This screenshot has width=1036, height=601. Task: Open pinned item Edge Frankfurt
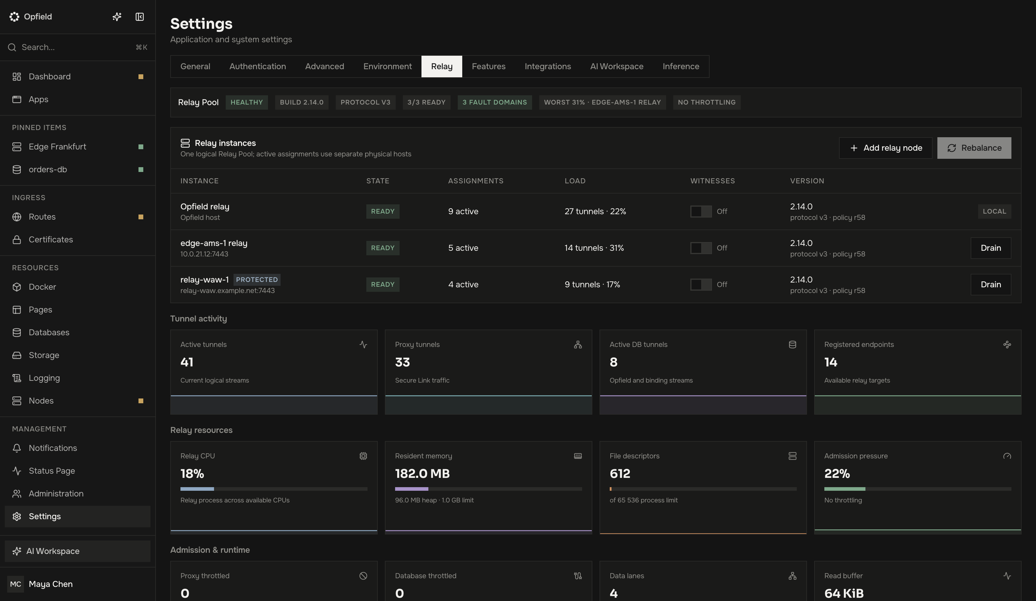78,147
